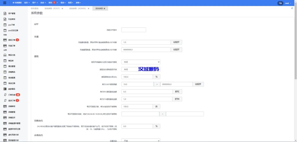
Task: Click the pos日志记录 columns icon
Action: 5,30
